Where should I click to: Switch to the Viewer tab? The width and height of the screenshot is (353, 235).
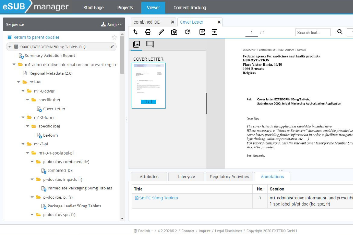tap(153, 8)
